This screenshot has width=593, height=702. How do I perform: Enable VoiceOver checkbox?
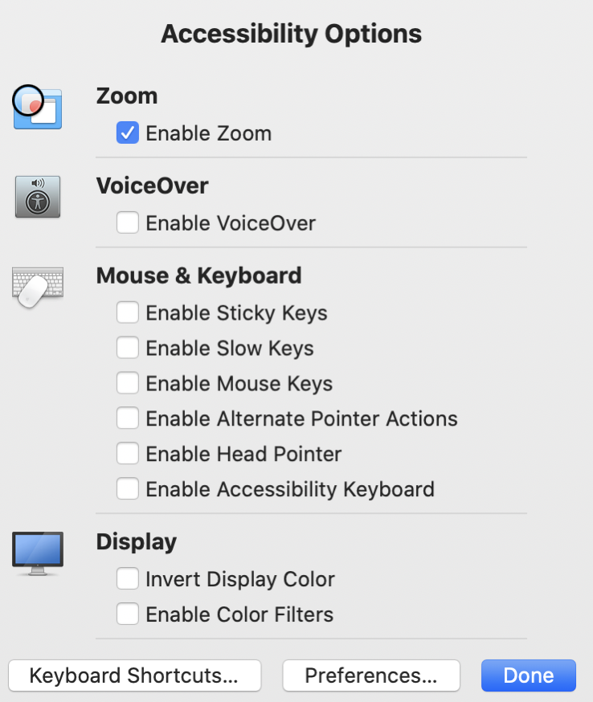click(x=128, y=223)
